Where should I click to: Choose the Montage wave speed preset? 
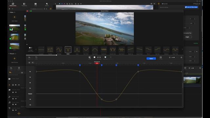[59, 50]
